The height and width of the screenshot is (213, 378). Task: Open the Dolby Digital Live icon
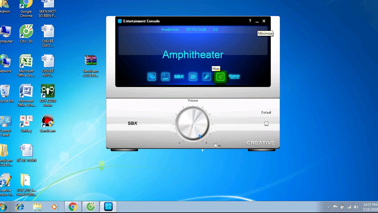tap(234, 77)
